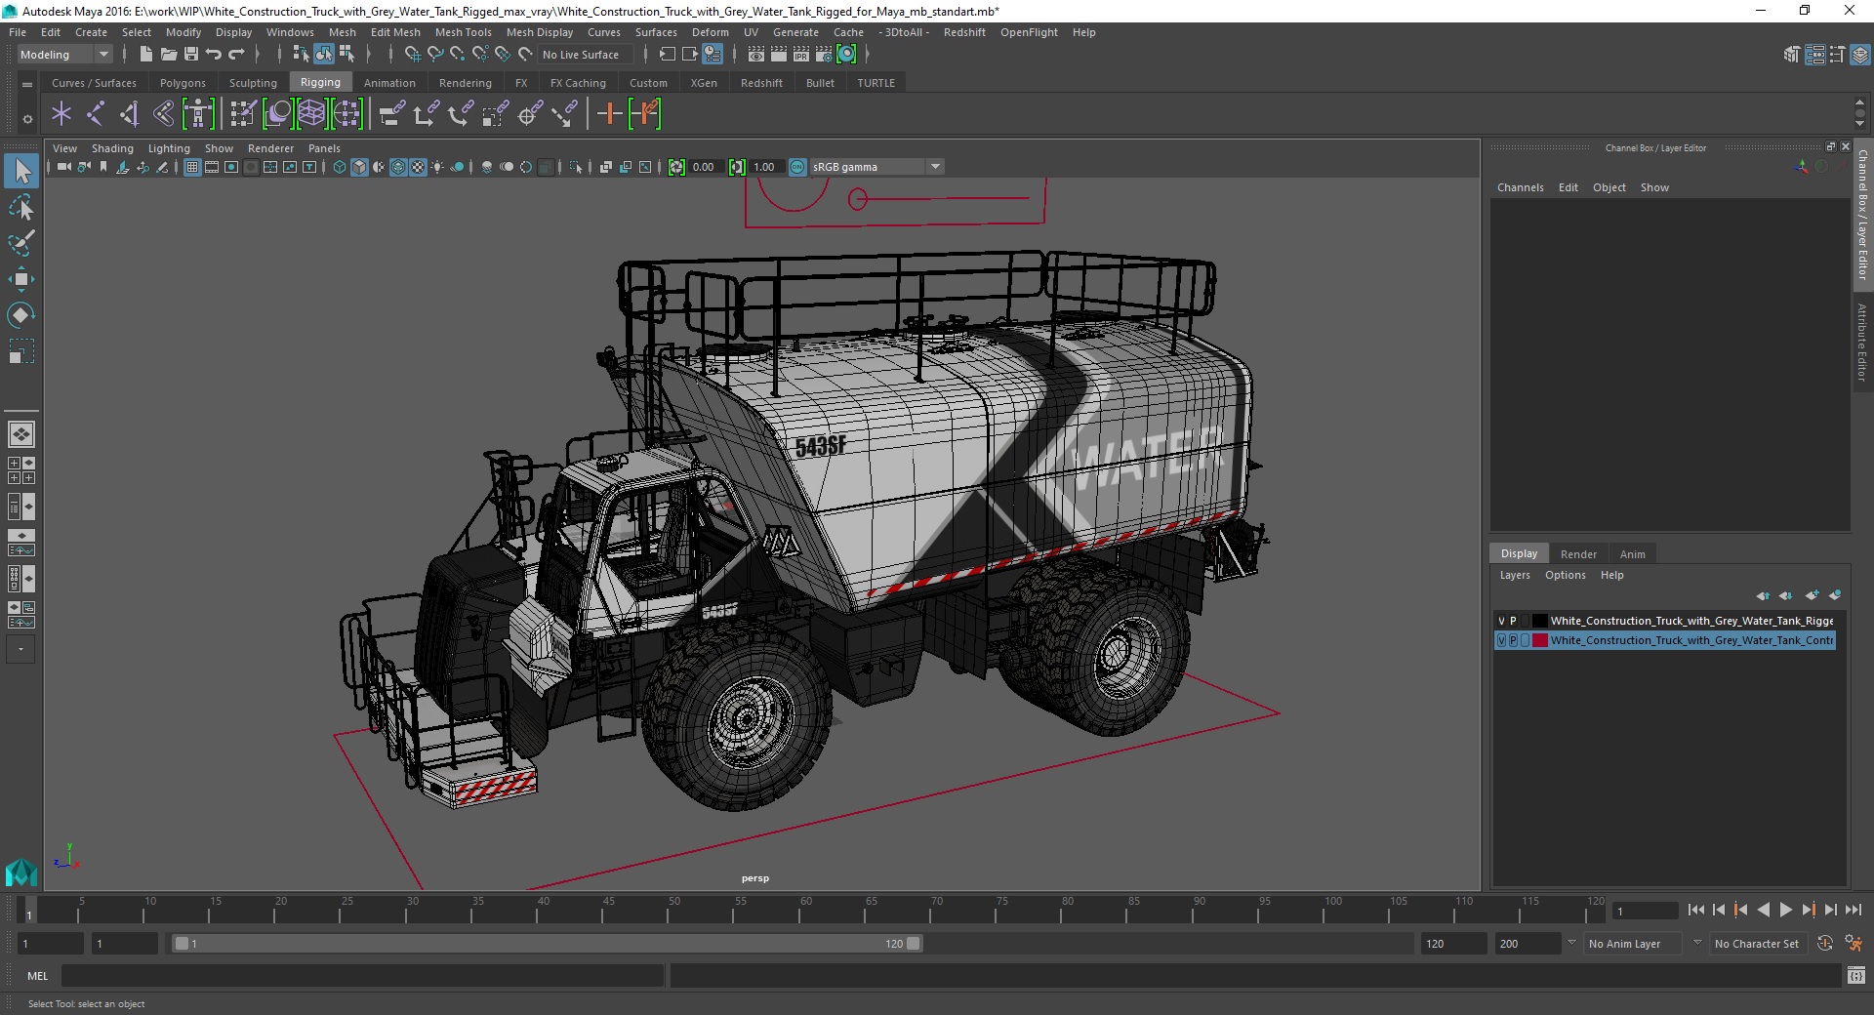Image resolution: width=1874 pixels, height=1015 pixels.
Task: Redo the action with arrow icon
Action: [236, 55]
